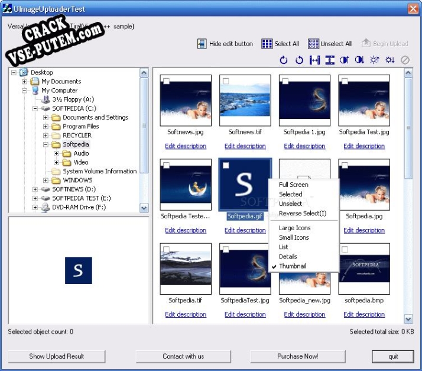The height and width of the screenshot is (371, 422).
Task: Open Edit description for Softnews.jpg
Action: pyautogui.click(x=186, y=146)
